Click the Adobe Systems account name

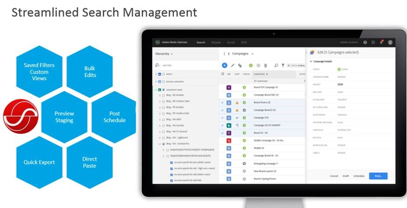tap(349, 42)
